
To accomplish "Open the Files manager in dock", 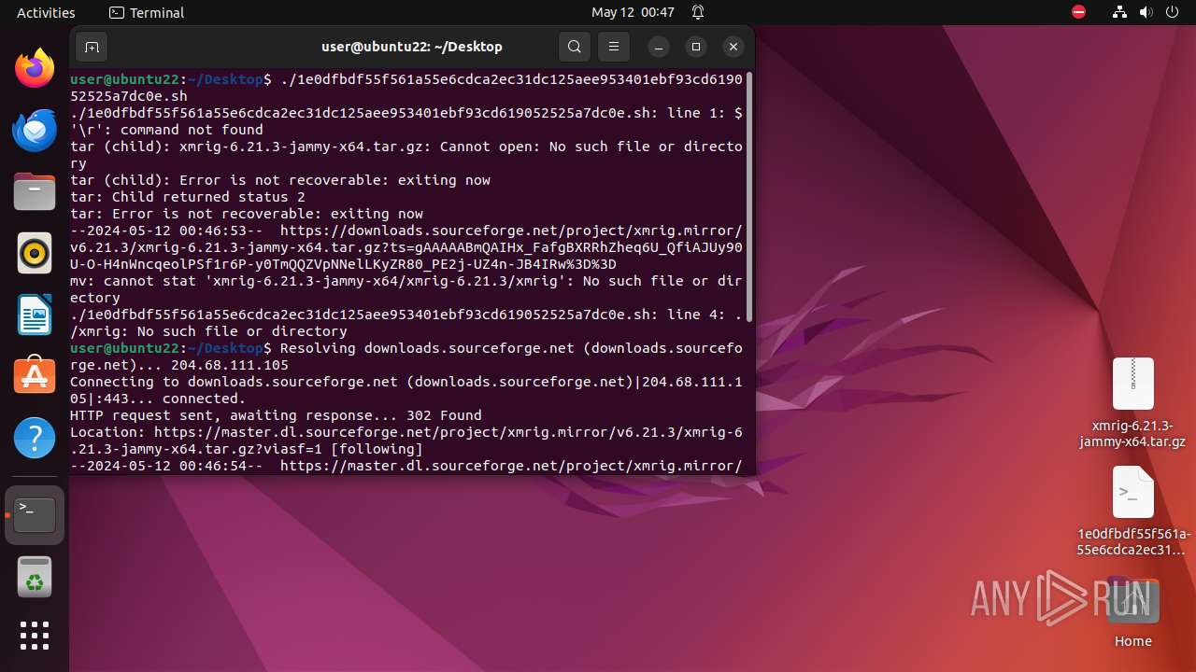I will coord(35,191).
